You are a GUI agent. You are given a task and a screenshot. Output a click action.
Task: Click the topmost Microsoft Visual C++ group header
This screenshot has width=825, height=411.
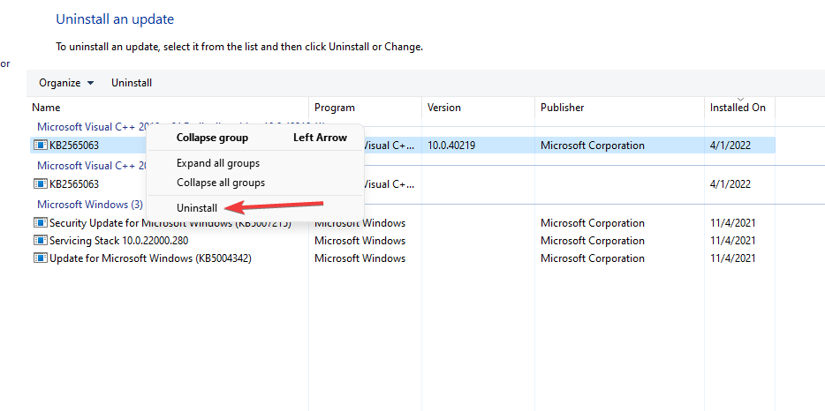tap(88, 126)
